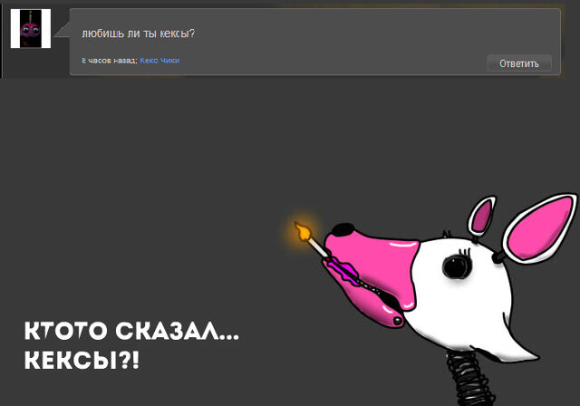Open the Кекс Чики user profile link

159,61
